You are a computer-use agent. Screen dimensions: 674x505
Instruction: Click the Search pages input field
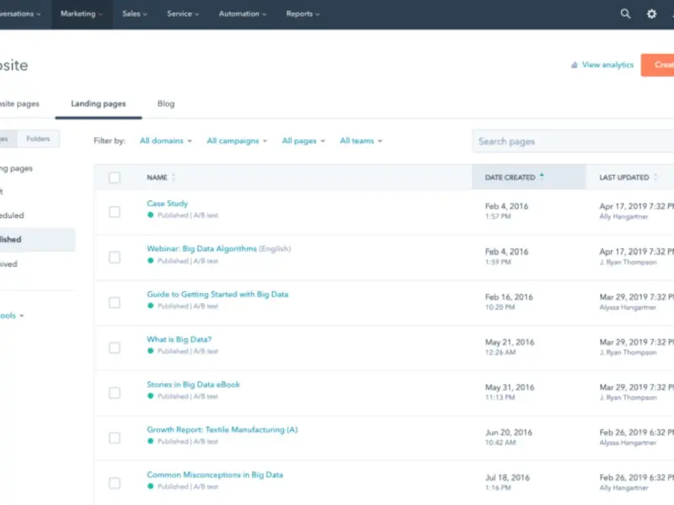coord(573,141)
